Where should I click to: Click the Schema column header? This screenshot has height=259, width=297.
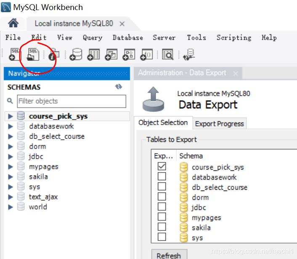(x=191, y=156)
